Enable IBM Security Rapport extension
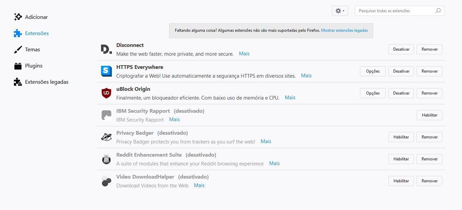The width and height of the screenshot is (462, 210). 429,115
